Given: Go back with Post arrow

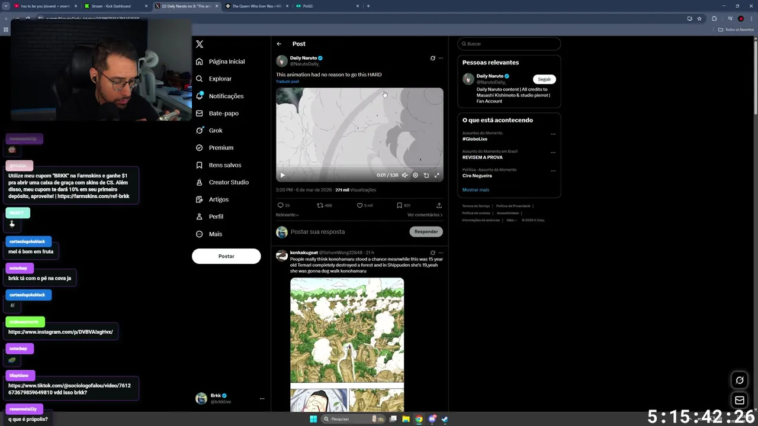Looking at the screenshot, I should 279,44.
